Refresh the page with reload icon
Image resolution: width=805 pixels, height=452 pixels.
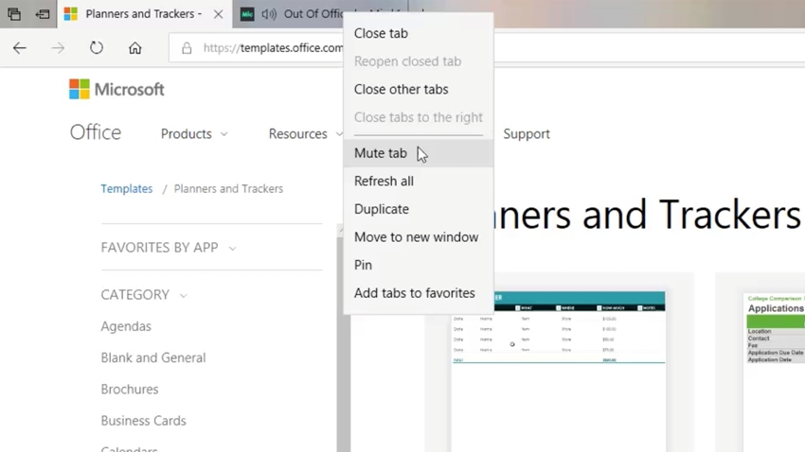[x=97, y=48]
